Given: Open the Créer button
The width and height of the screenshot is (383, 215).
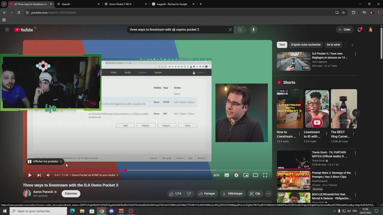Looking at the screenshot, I should 344,30.
